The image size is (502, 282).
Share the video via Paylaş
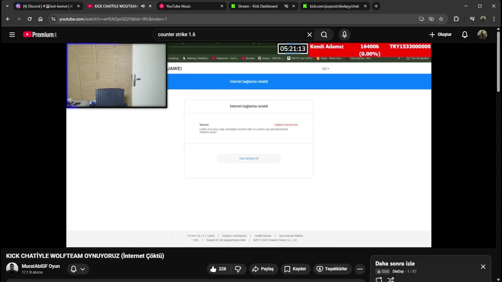point(263,269)
